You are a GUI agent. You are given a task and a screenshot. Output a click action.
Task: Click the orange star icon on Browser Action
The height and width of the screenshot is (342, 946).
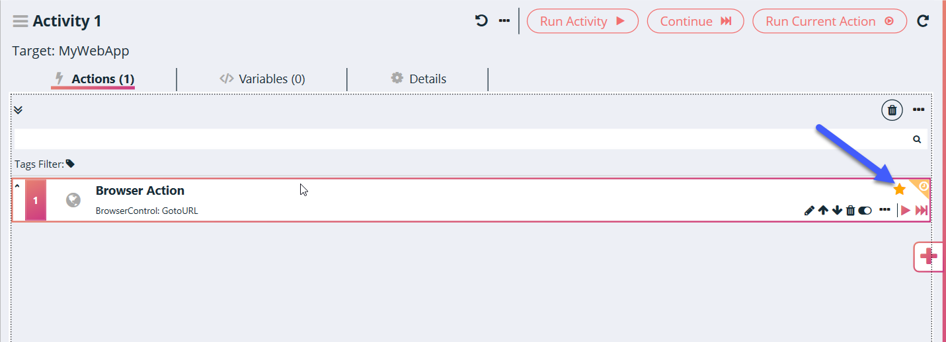click(x=899, y=189)
